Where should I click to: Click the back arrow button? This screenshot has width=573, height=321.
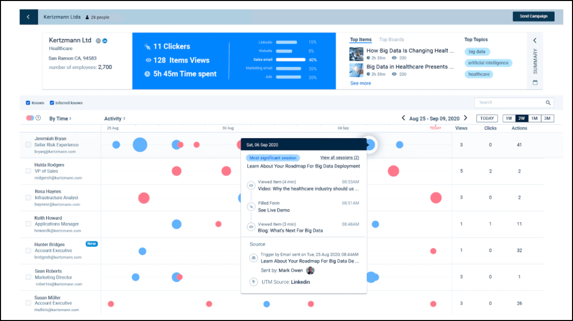28,17
